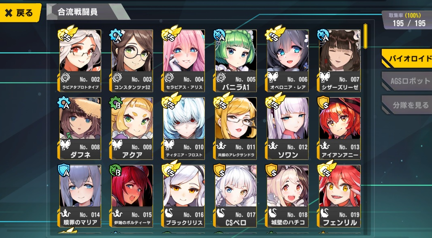This screenshot has height=238, width=432.
Task: Click the butterfly squad emblem on ダフネ card
Action: (x=65, y=145)
